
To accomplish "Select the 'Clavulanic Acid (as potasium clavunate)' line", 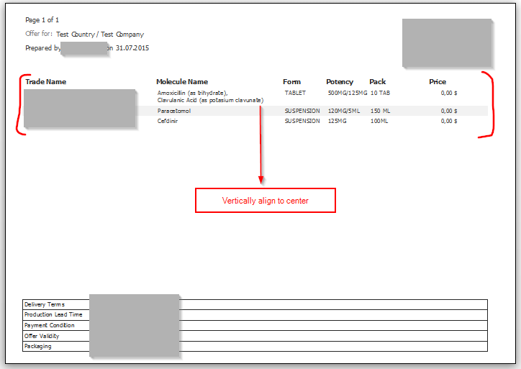I will [x=210, y=100].
